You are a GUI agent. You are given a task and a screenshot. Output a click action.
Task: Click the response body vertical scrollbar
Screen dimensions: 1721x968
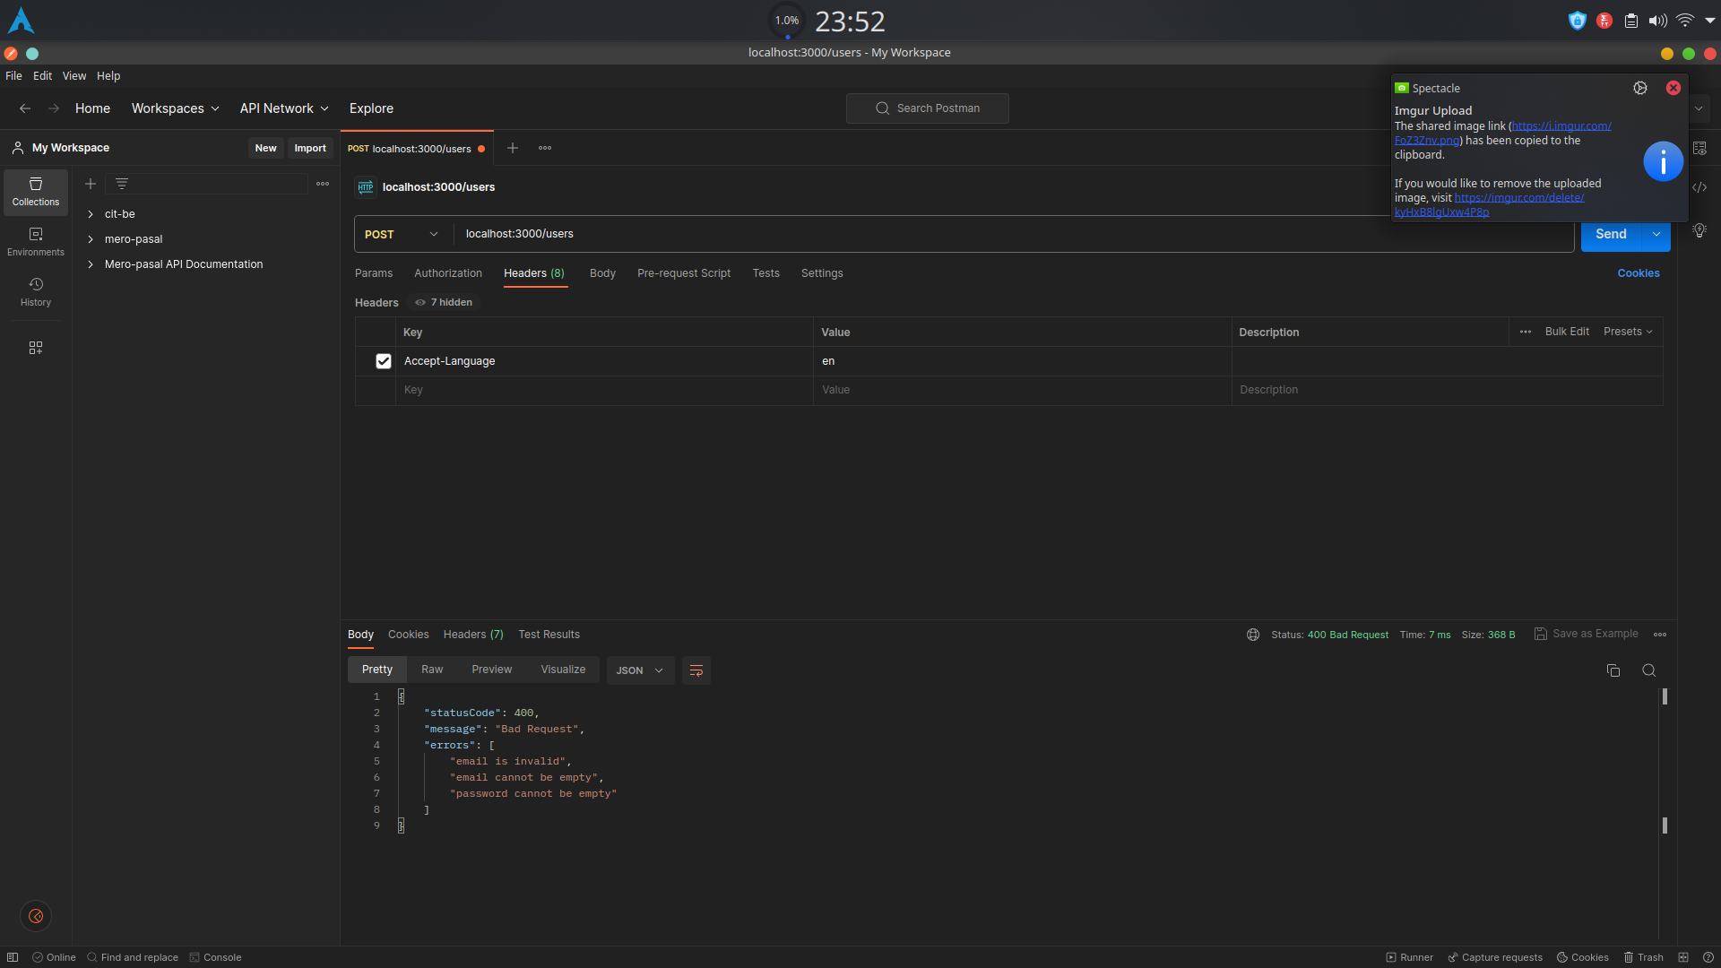[1665, 762]
